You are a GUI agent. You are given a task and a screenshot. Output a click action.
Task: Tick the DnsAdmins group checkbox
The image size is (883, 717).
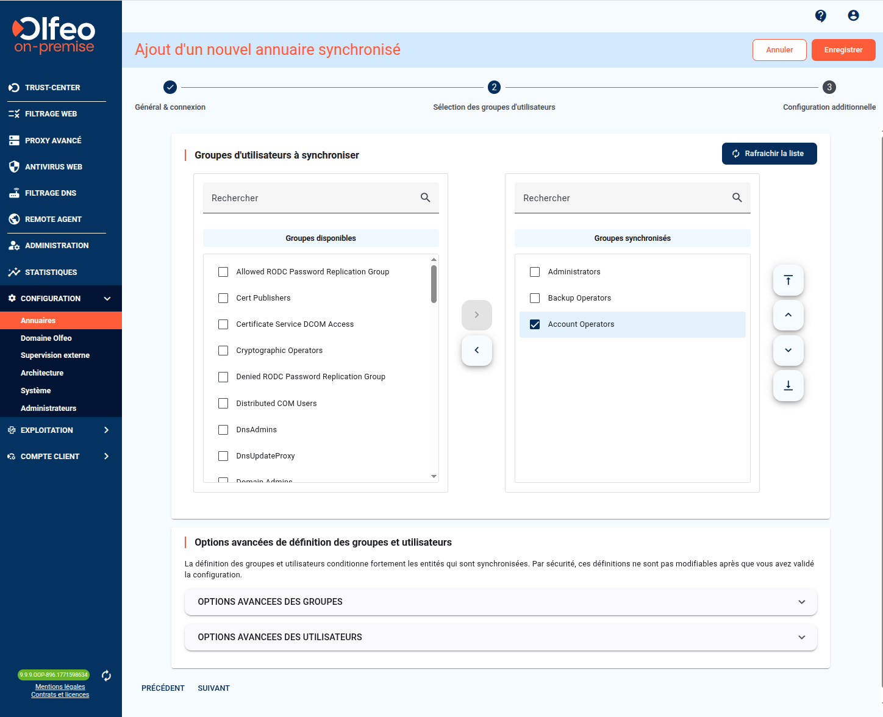tap(223, 430)
